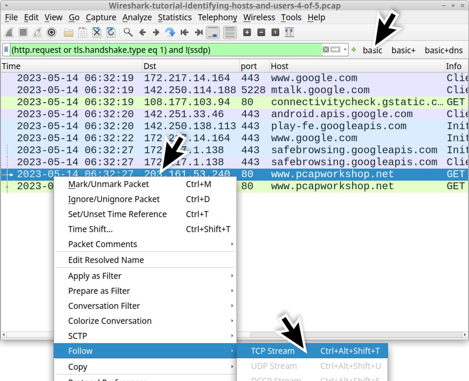Expand the SCTP submenu
The width and height of the screenshot is (469, 381).
point(145,336)
